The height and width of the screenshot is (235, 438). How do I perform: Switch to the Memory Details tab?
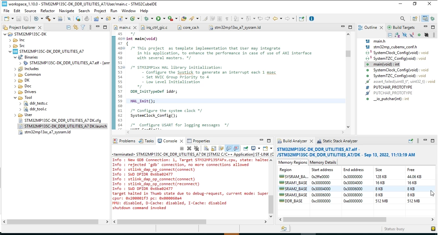(323, 162)
